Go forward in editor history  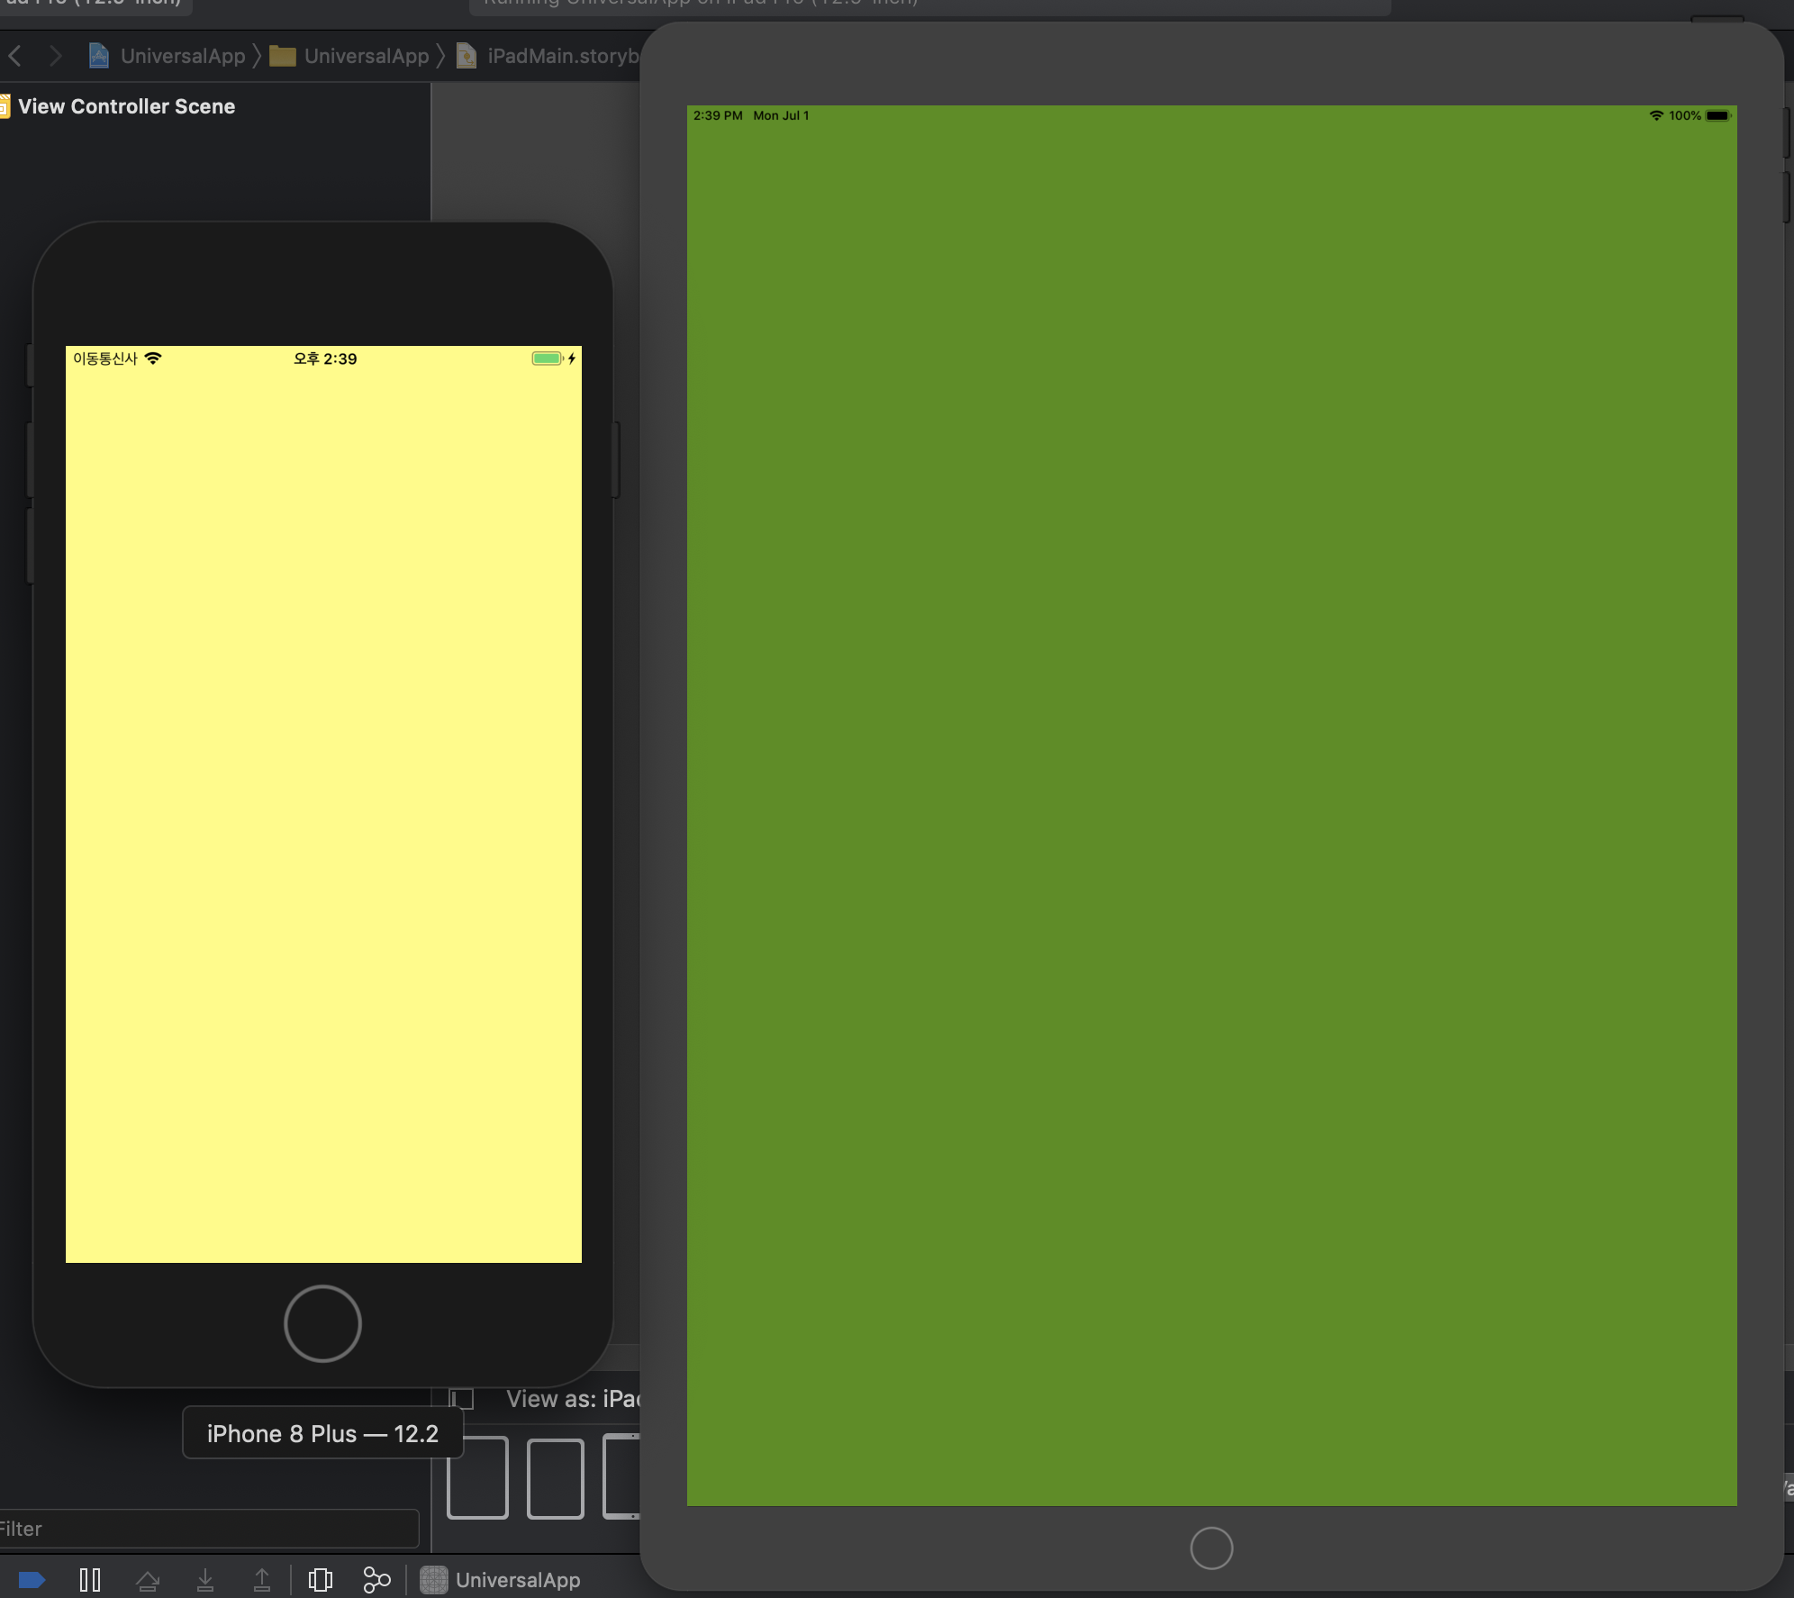click(x=56, y=56)
